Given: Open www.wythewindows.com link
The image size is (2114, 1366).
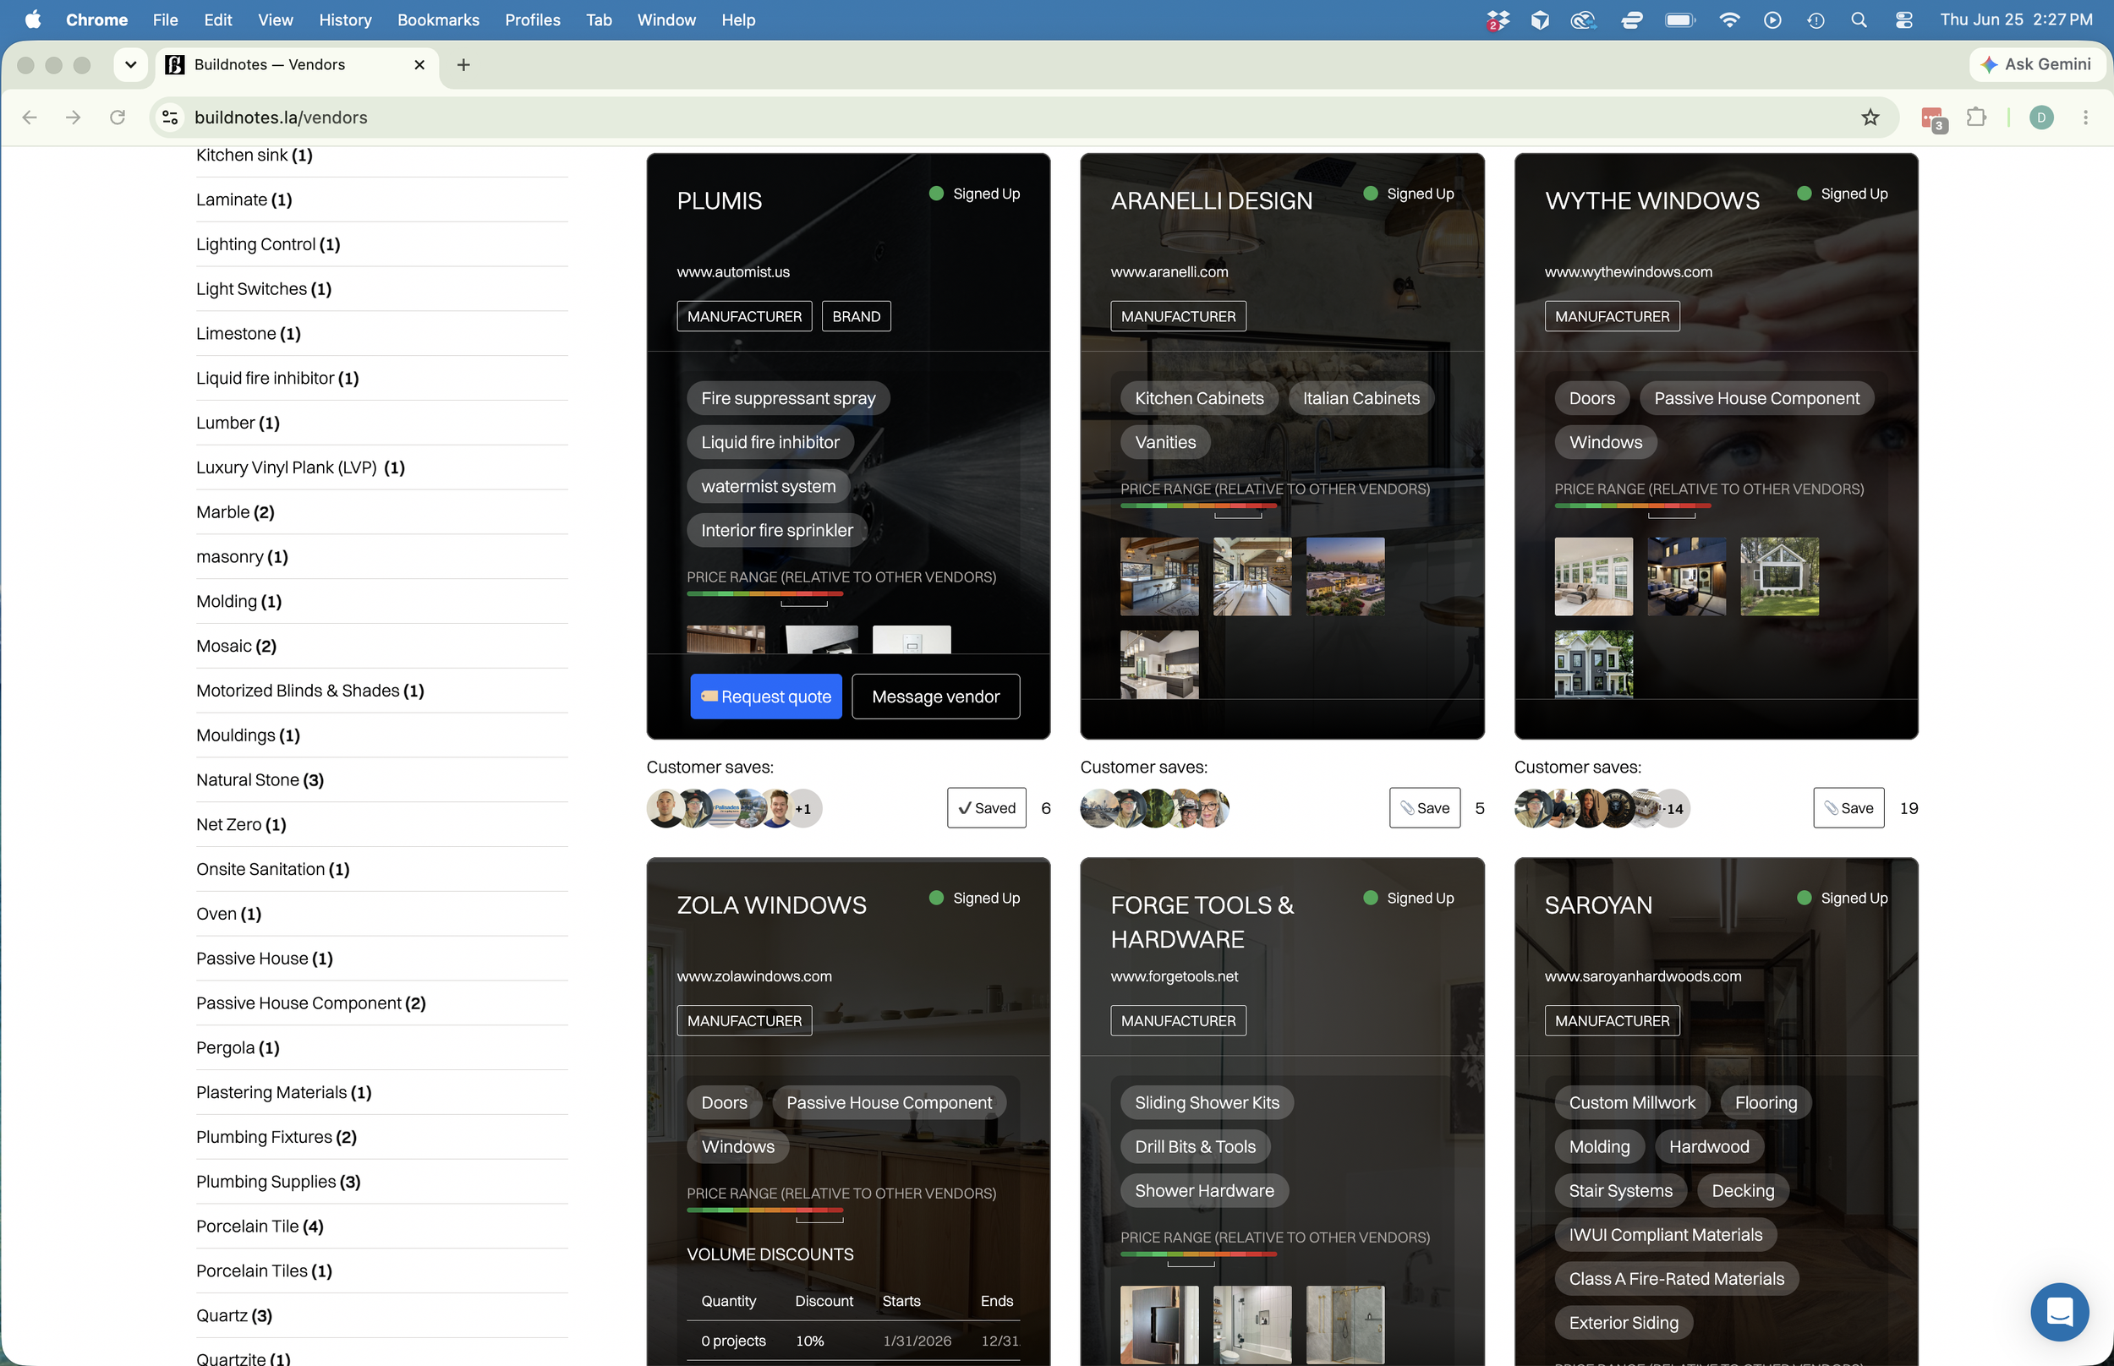Looking at the screenshot, I should coord(1629,271).
